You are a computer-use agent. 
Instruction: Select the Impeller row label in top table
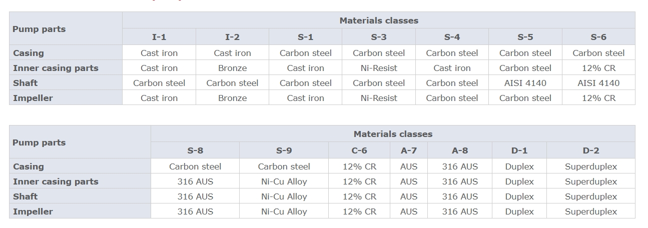33,98
